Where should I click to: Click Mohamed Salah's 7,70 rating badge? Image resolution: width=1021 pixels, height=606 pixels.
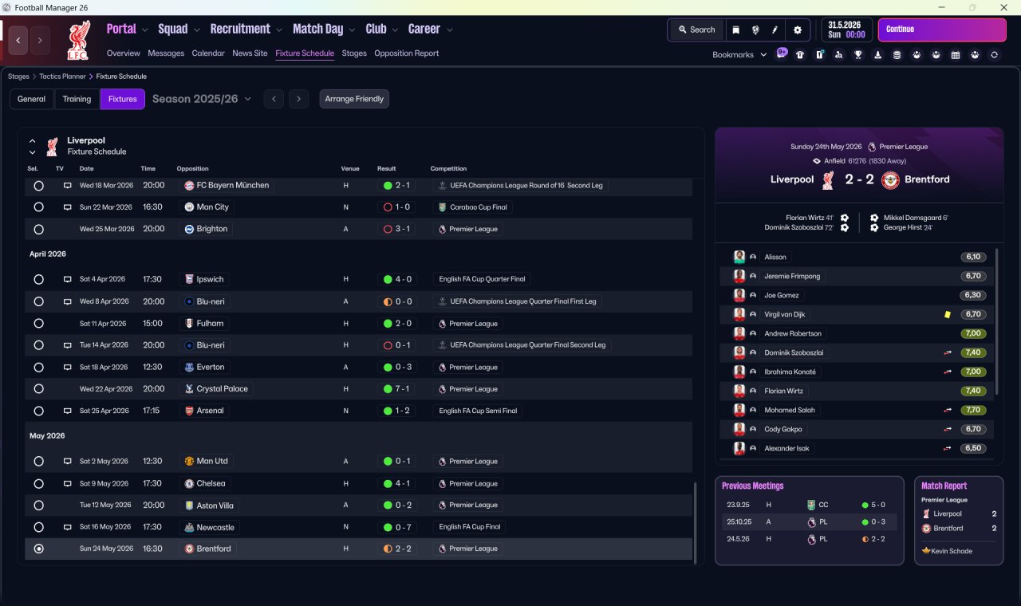[x=973, y=410]
